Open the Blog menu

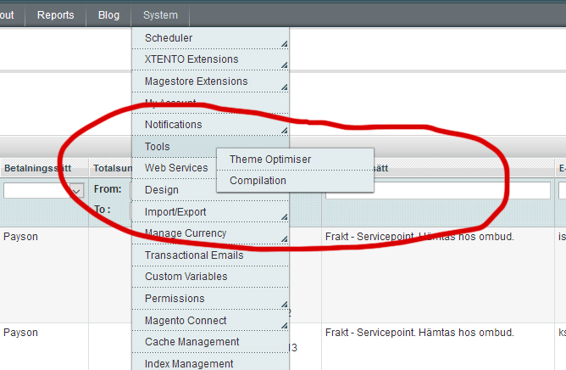[x=108, y=15]
